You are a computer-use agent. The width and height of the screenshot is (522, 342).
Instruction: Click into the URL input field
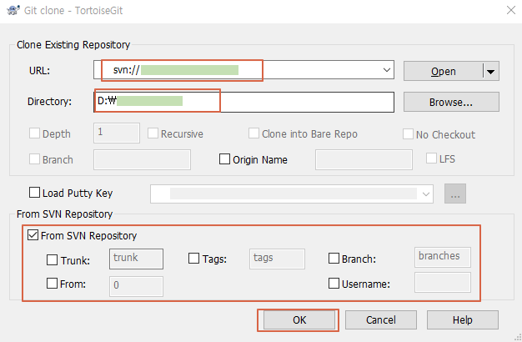[x=243, y=70]
